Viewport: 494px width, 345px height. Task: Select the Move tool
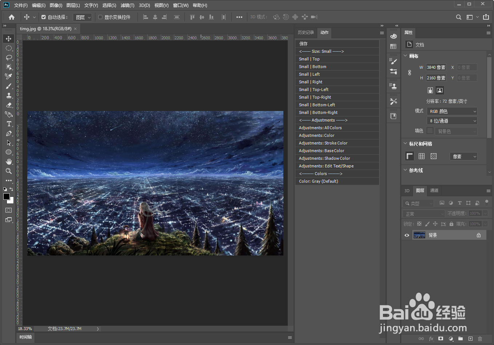[x=9, y=39]
